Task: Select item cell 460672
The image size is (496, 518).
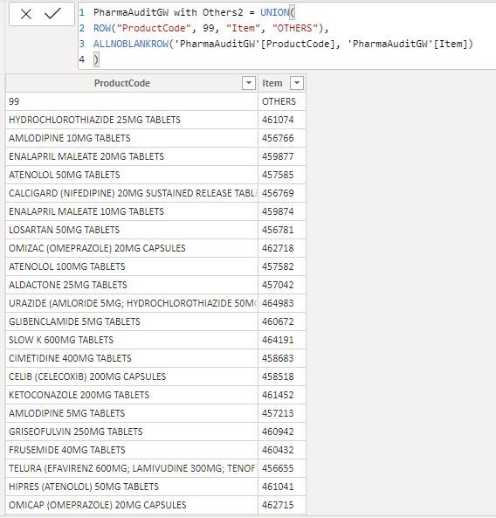Action: tap(282, 321)
